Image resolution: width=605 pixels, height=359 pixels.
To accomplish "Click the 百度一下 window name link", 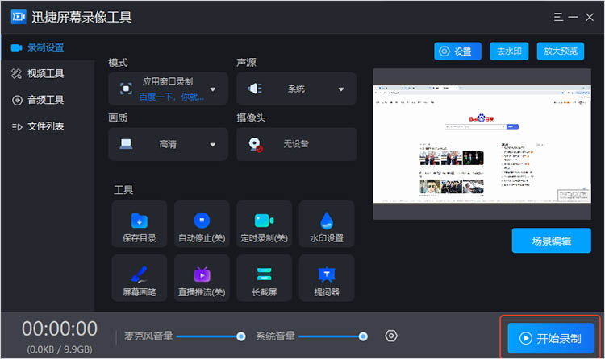I will [x=171, y=97].
